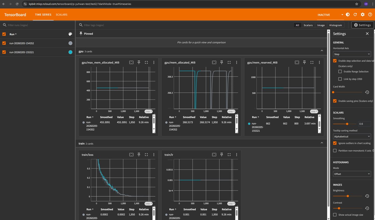The height and width of the screenshot is (220, 375).
Task: Open TensorBoard help icon
Action: click(x=370, y=15)
